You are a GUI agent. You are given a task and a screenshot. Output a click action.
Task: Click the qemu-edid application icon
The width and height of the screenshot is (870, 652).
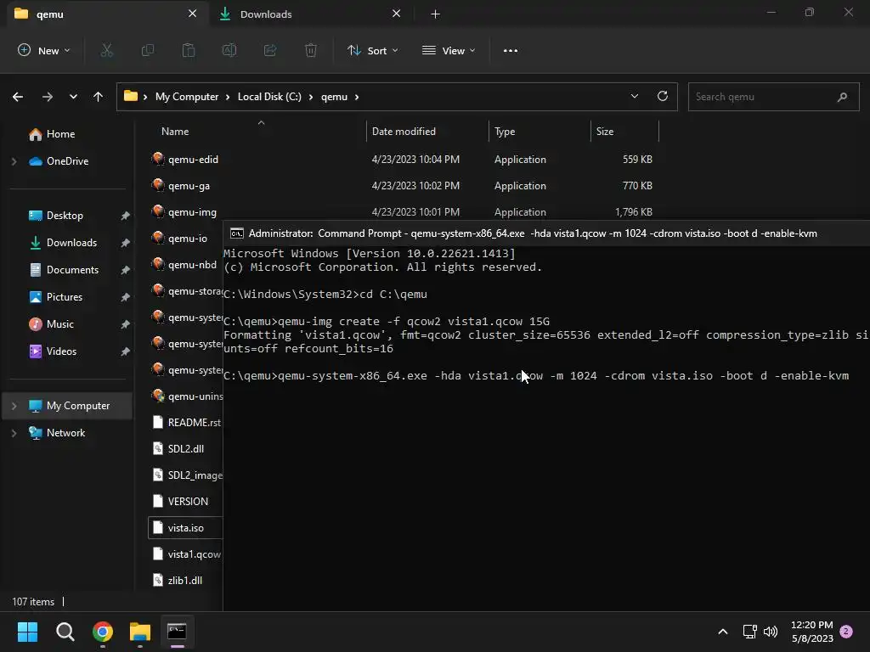pos(157,159)
